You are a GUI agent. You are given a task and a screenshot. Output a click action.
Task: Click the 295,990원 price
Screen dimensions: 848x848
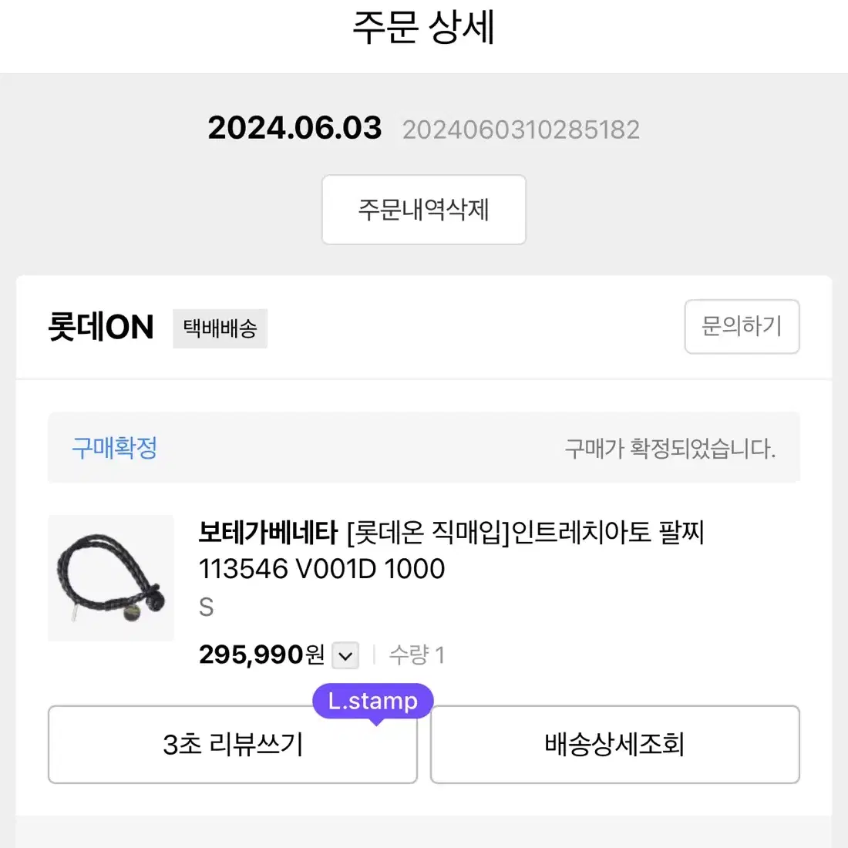point(262,655)
